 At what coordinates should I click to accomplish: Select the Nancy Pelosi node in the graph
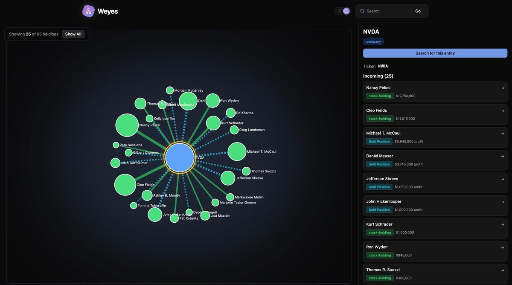pos(126,125)
